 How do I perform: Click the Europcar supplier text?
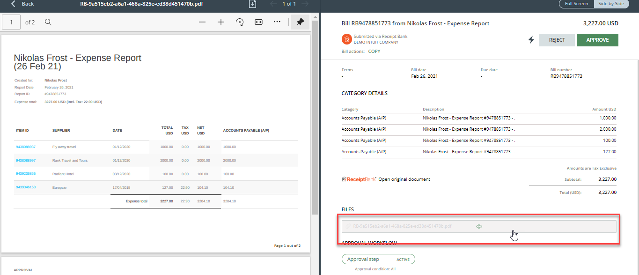point(60,187)
